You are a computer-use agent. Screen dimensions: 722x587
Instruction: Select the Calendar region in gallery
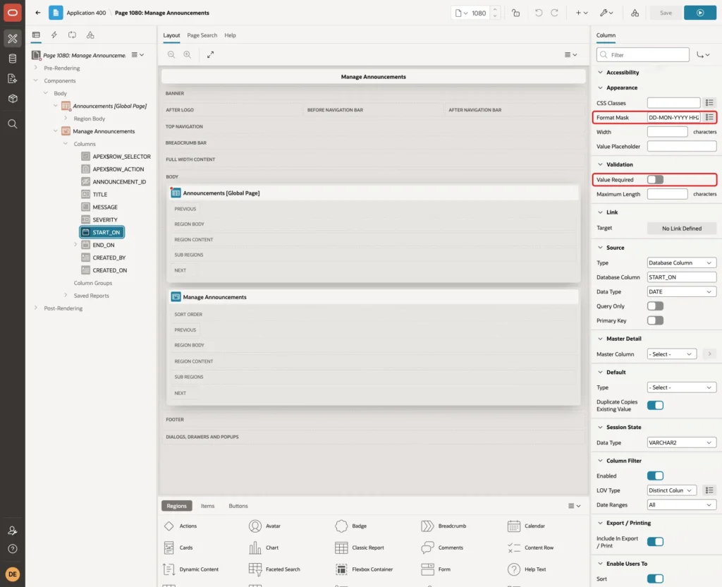point(526,526)
